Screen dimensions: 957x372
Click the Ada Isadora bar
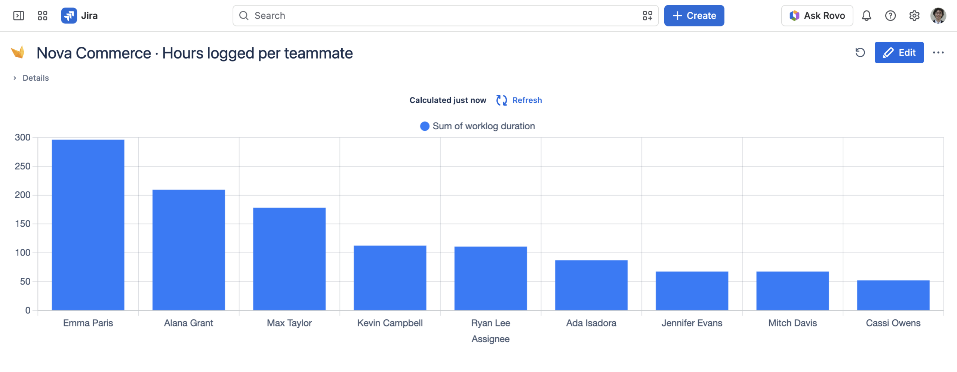[591, 285]
